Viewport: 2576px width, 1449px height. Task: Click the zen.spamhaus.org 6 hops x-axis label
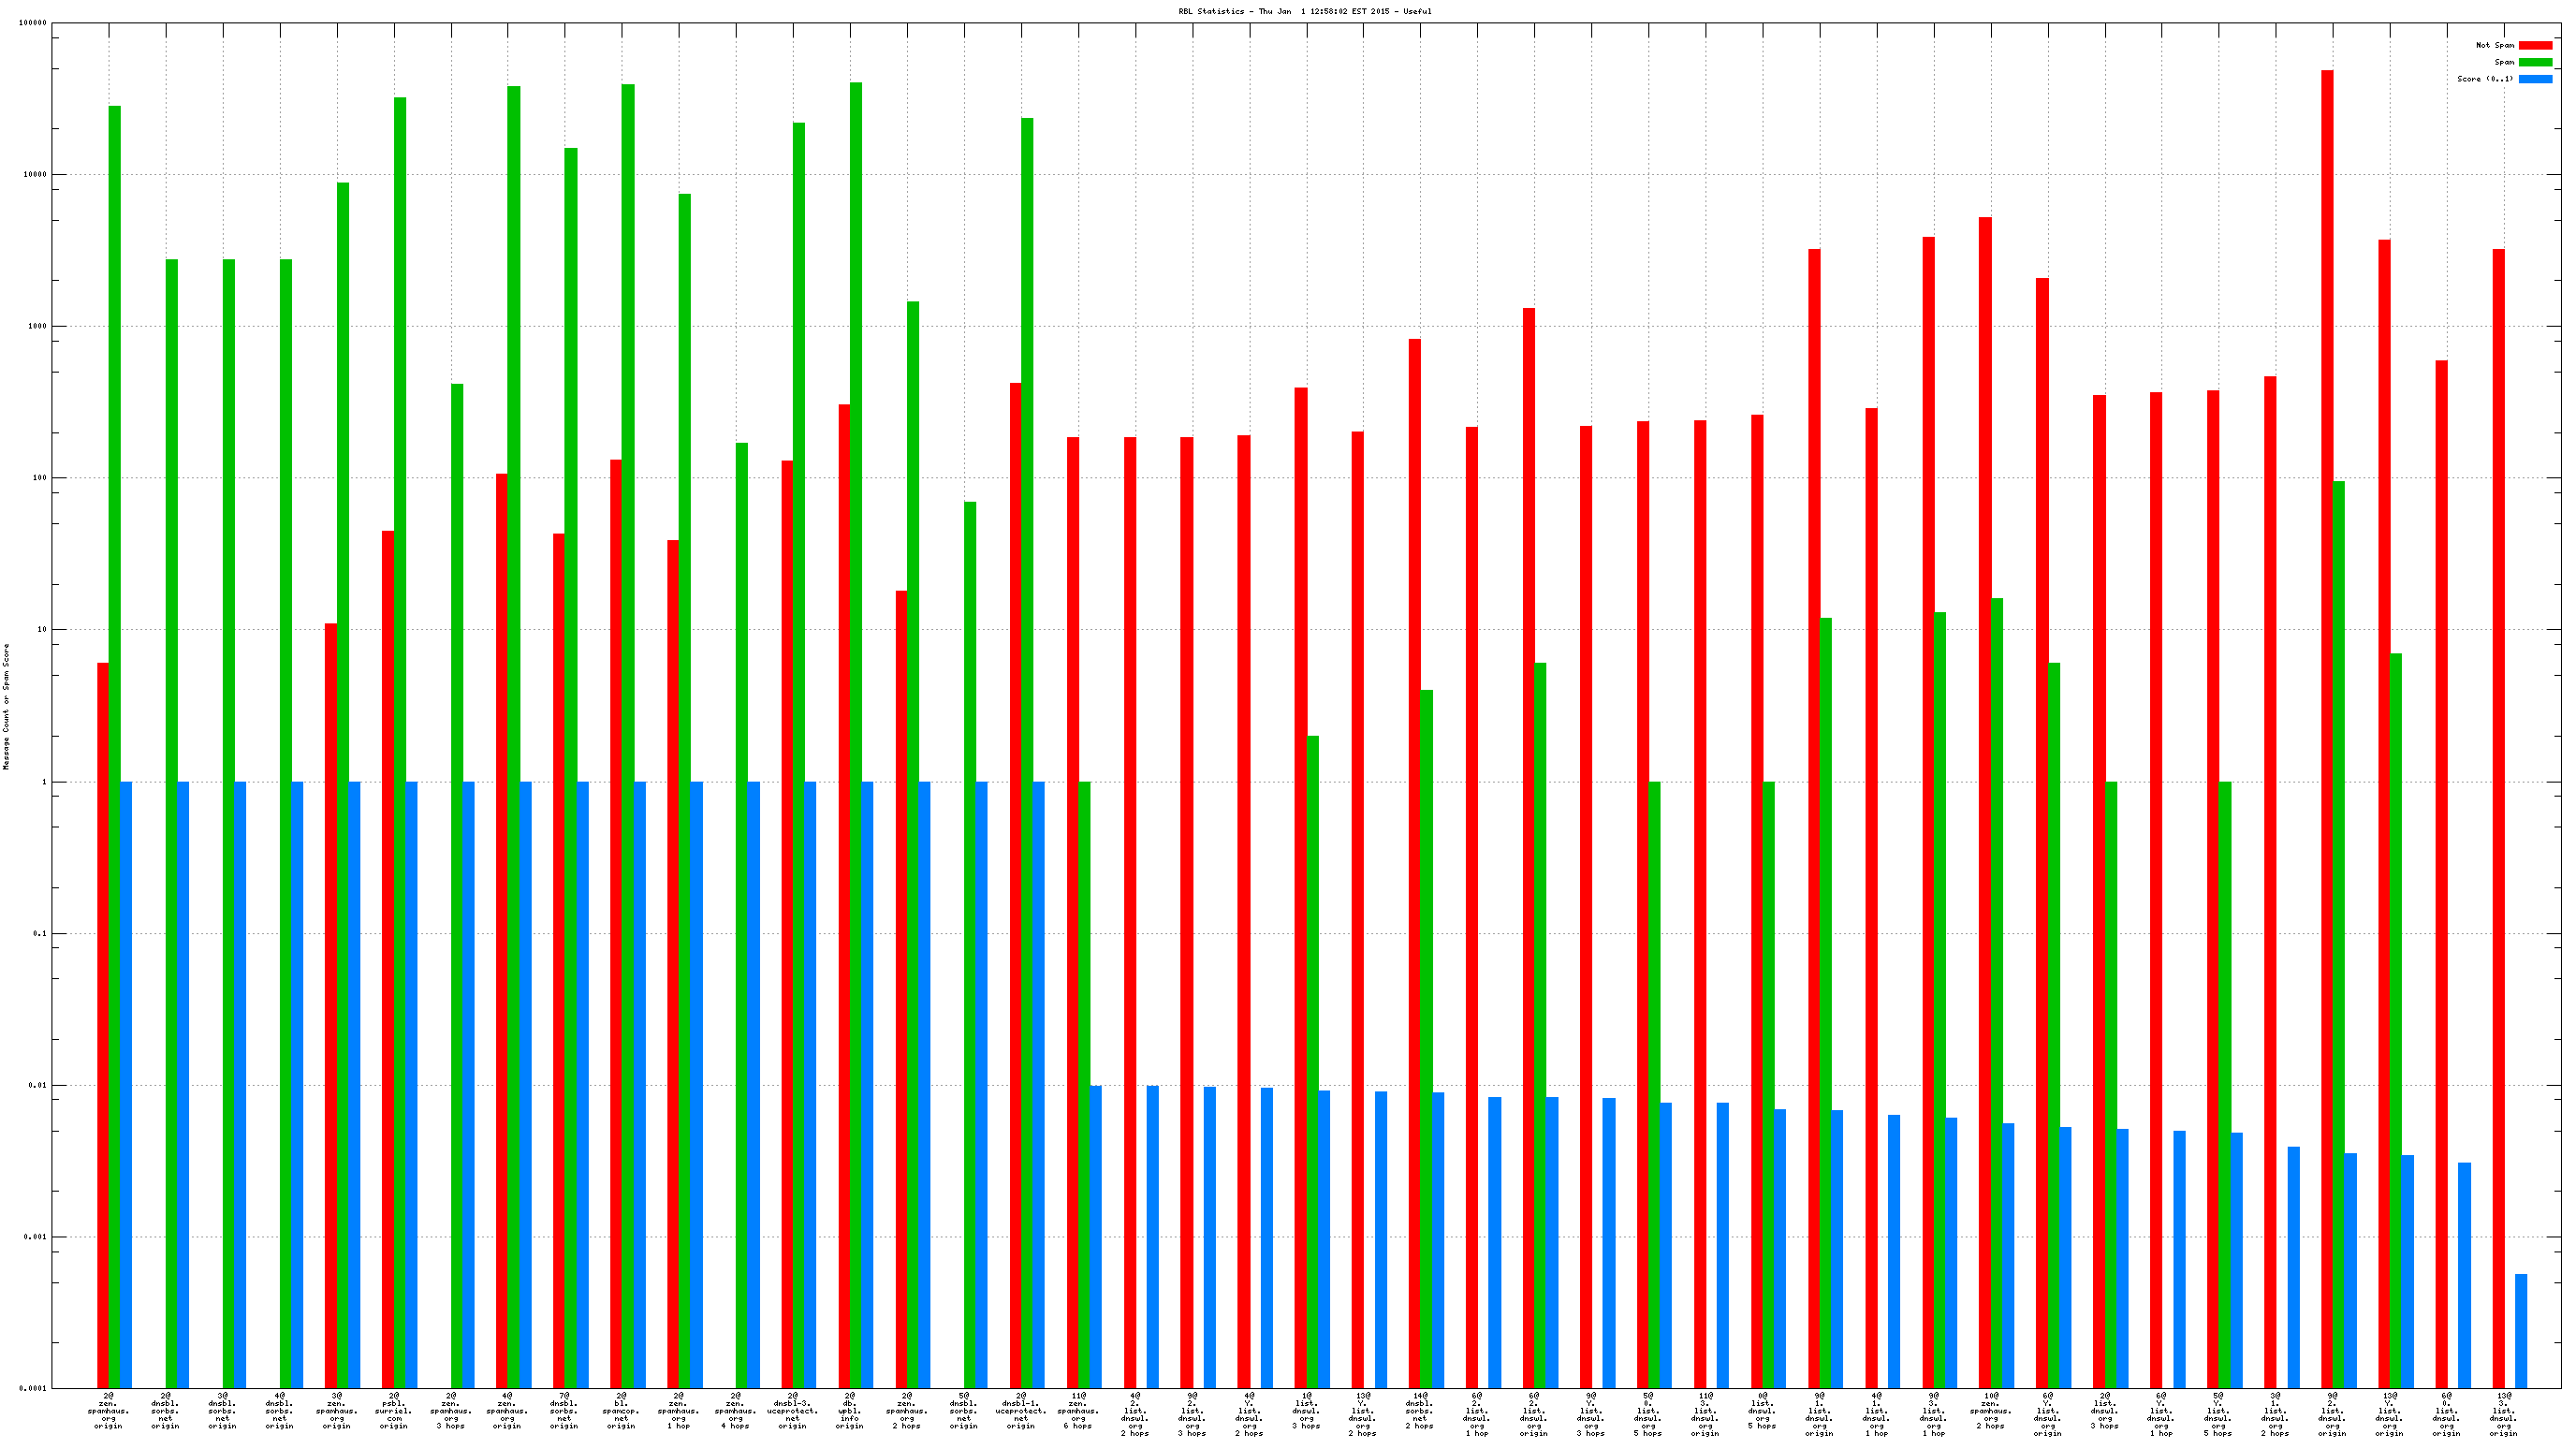[x=1078, y=1410]
